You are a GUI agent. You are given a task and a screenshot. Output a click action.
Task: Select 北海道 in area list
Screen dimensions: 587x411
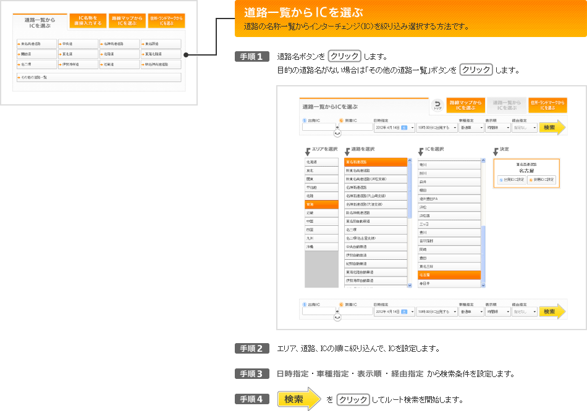pos(321,162)
